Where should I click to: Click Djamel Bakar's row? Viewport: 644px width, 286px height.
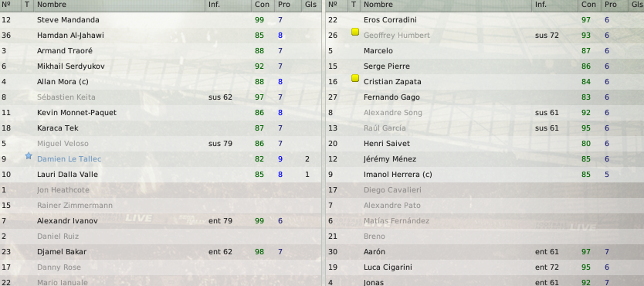(x=161, y=252)
